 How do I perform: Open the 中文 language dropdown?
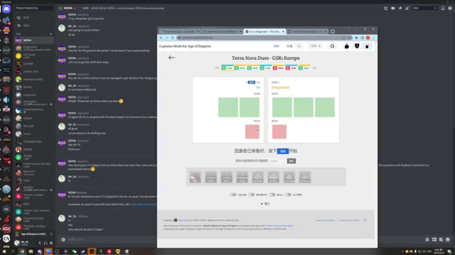pyautogui.click(x=316, y=46)
